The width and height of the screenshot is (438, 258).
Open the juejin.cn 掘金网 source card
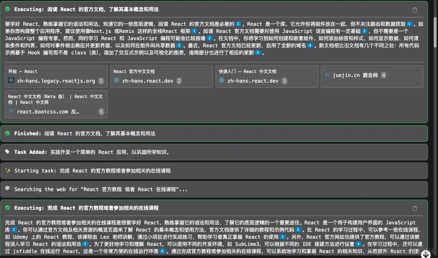[x=372, y=77]
